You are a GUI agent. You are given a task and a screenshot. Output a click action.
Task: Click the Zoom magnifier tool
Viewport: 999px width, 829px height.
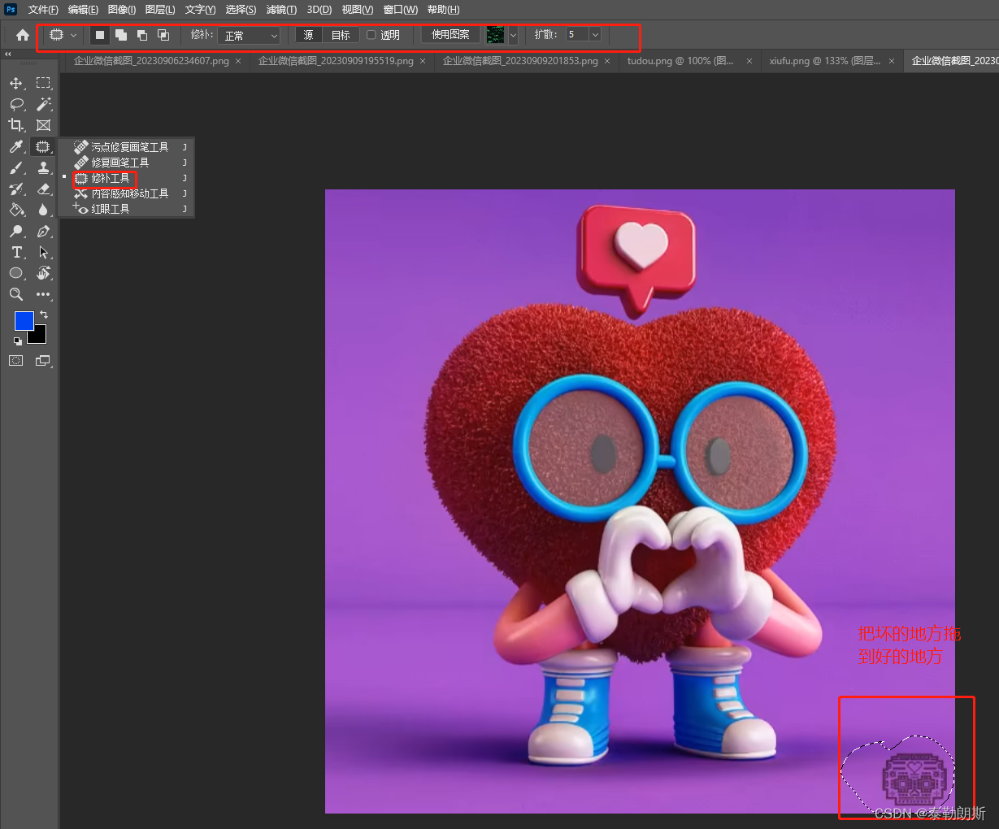[15, 294]
